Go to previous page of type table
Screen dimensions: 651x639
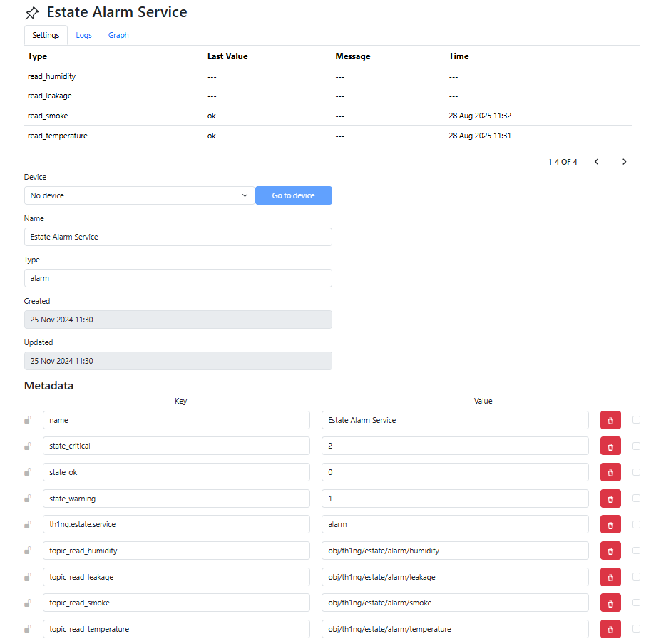click(597, 162)
